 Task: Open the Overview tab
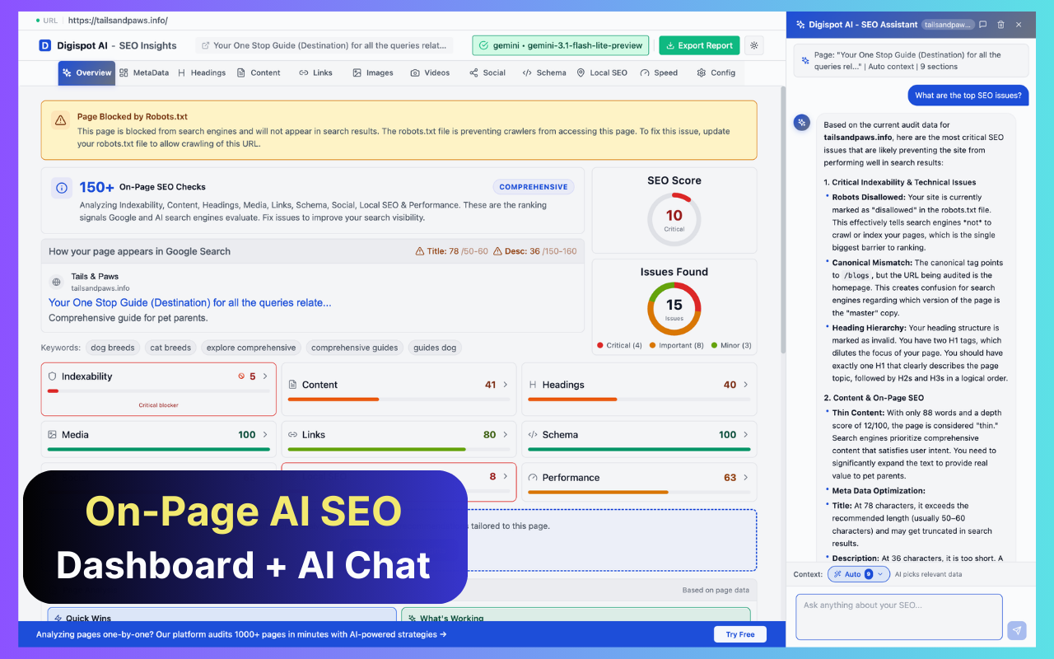86,72
